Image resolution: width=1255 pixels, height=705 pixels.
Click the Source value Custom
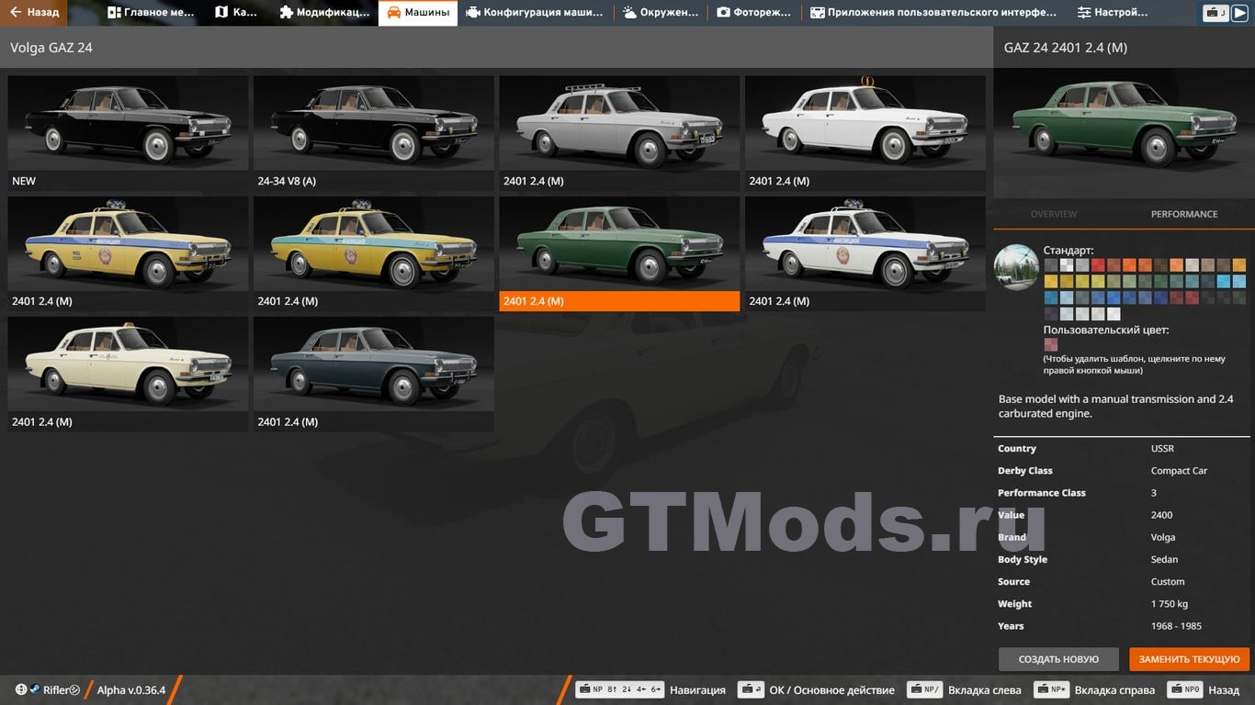1168,582
